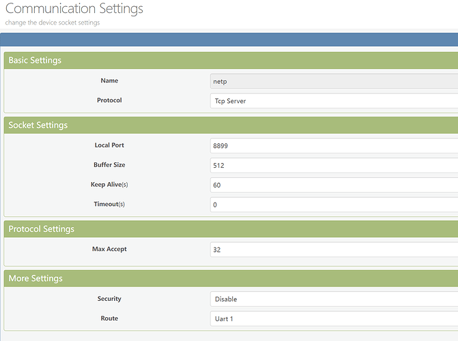
Task: Open the Route dropdown showing Uart 1
Action: click(x=334, y=318)
